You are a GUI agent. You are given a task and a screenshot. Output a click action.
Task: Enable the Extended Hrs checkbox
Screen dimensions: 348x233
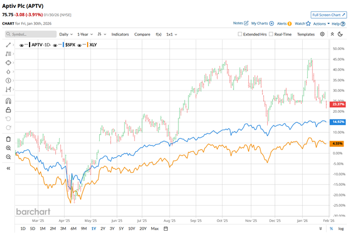(240, 34)
